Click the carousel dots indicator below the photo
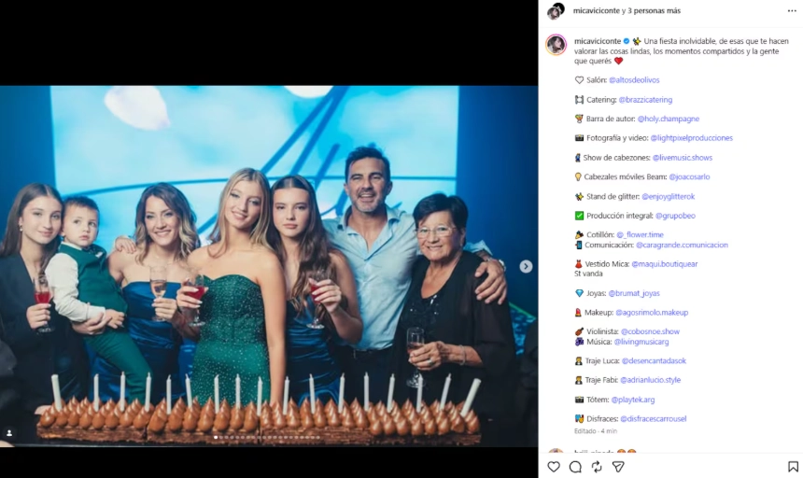The image size is (803, 478). (269, 437)
